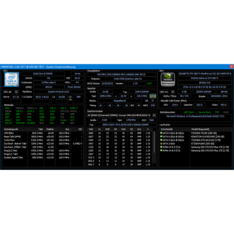Click the memory module icon next to 100.0 MHz
This screenshot has width=234, height=234.
pos(153,96)
